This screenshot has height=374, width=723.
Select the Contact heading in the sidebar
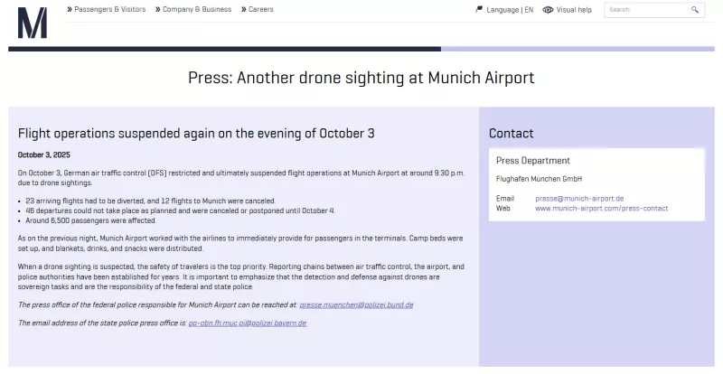click(x=512, y=134)
